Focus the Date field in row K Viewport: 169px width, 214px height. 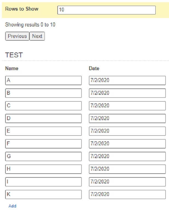127,194
